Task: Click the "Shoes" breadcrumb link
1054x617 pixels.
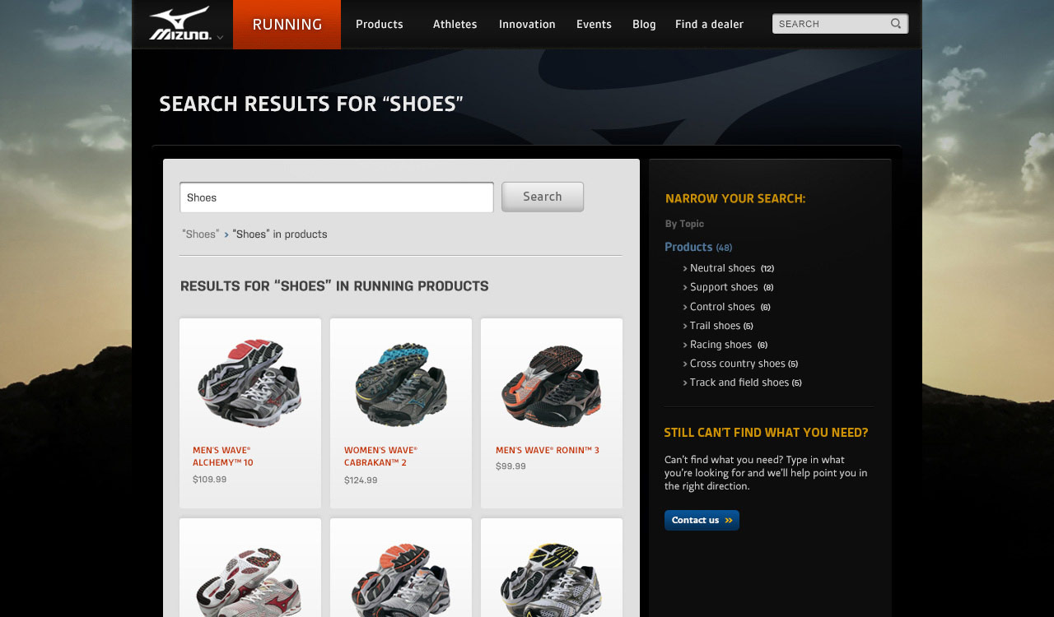Action: tap(201, 234)
